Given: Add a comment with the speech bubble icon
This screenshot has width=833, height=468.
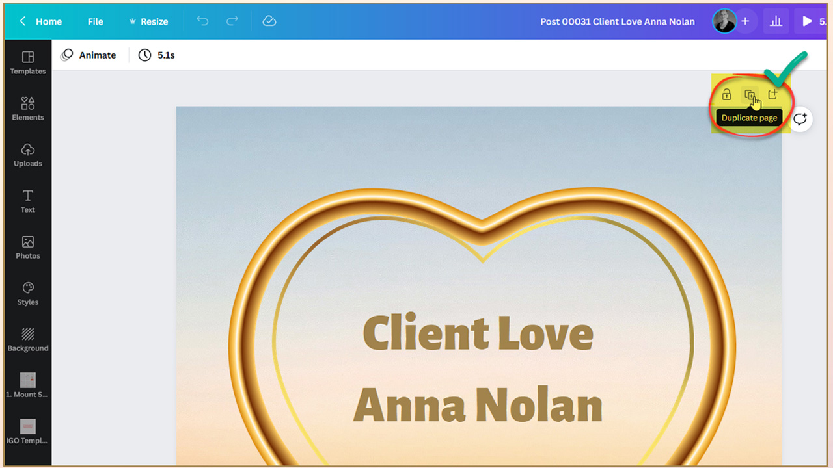Looking at the screenshot, I should pos(800,119).
